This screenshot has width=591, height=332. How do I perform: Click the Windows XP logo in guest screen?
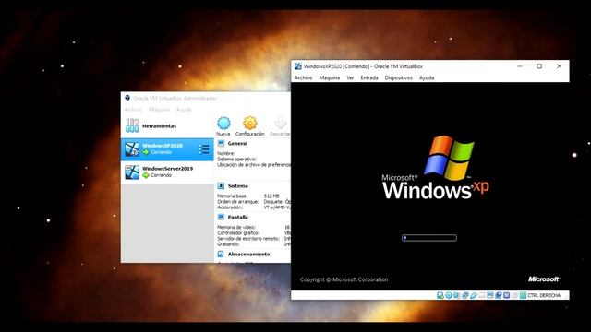435,168
